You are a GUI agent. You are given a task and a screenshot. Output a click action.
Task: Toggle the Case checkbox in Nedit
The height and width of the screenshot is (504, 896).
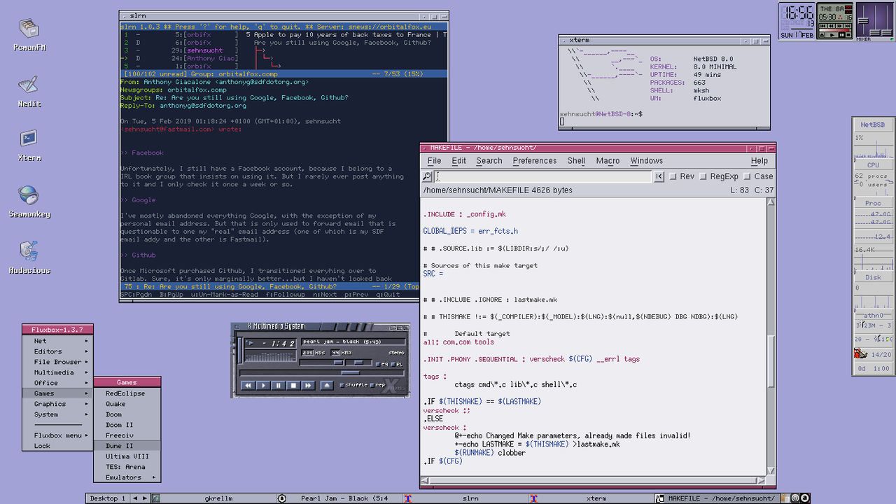pos(747,177)
